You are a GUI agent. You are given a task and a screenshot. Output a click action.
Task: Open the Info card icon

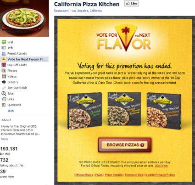pos(4,48)
